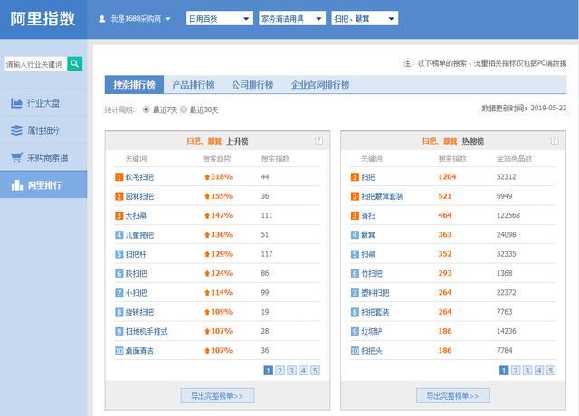The image size is (579, 416).
Task: Open keyword 扫地机手推式 in 上升榜
Action: coord(147,331)
